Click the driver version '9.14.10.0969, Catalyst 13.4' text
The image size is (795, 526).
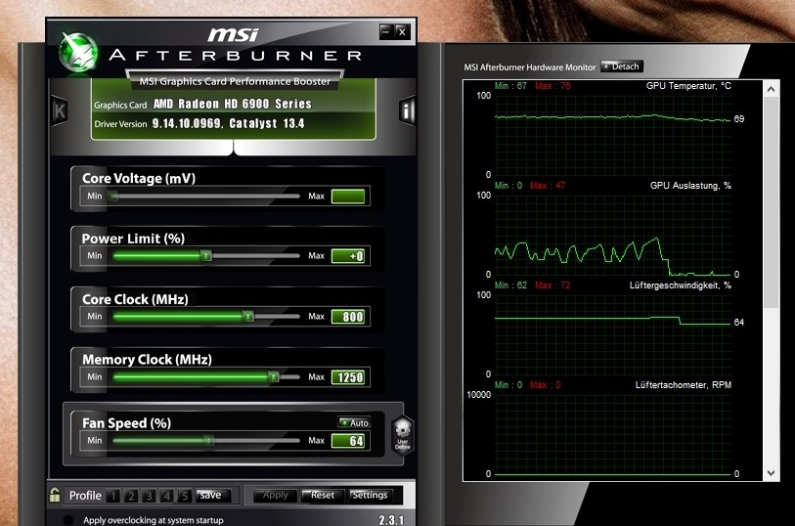point(228,123)
